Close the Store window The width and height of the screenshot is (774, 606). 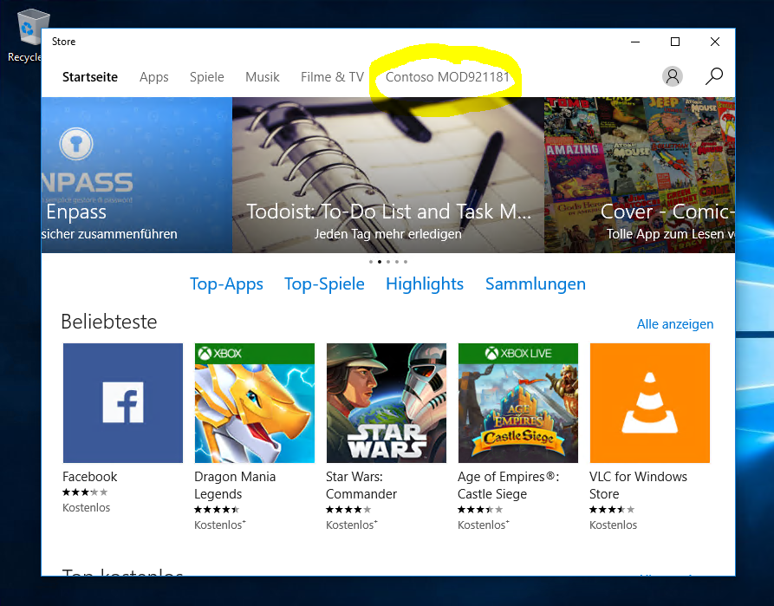click(x=715, y=42)
